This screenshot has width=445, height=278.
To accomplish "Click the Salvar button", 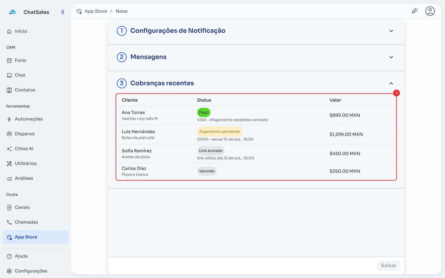I will click(389, 265).
